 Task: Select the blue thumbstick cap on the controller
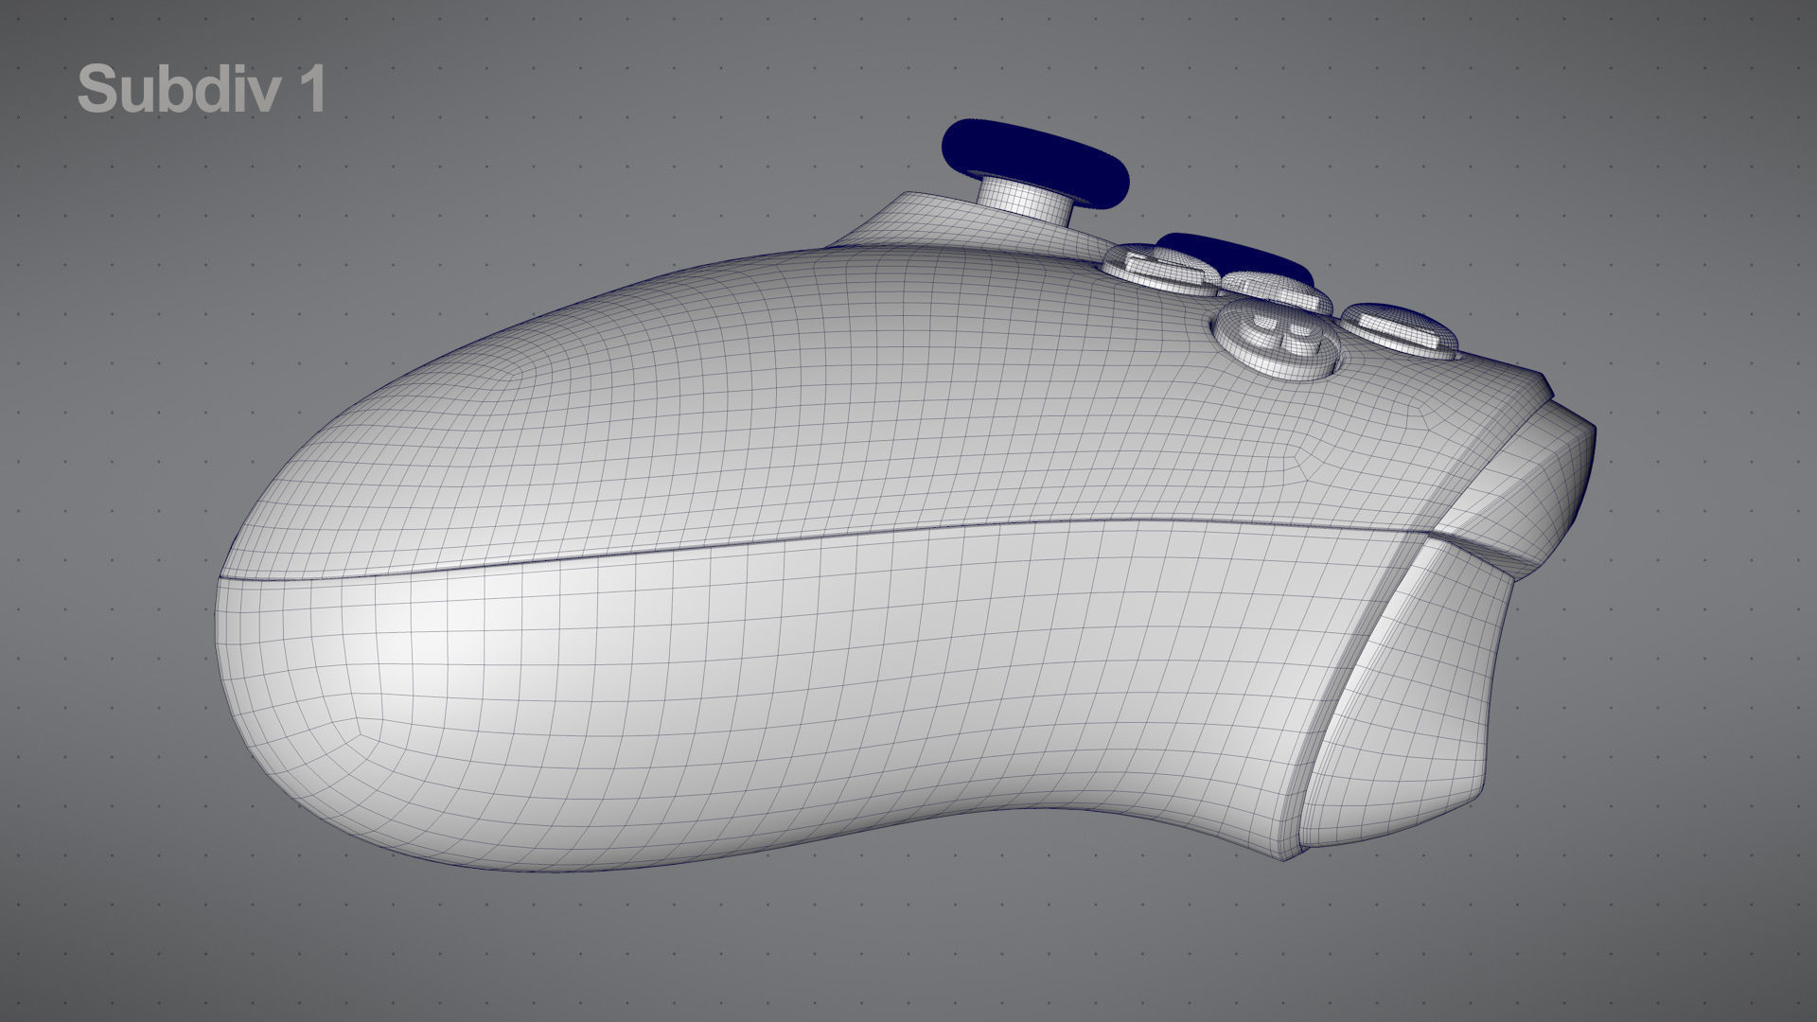(x=1036, y=163)
